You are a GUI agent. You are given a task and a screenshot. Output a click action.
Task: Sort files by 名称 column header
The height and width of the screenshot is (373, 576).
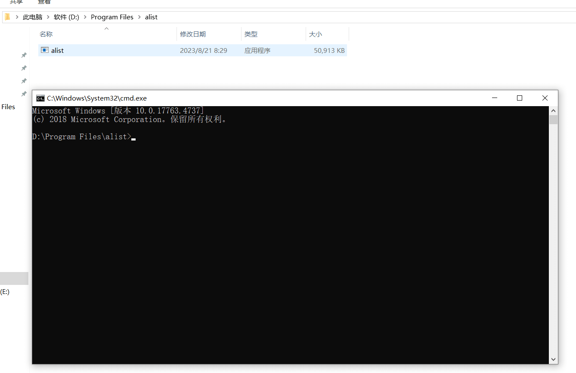point(46,34)
